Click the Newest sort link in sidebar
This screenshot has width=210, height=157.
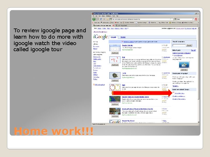point(95,49)
